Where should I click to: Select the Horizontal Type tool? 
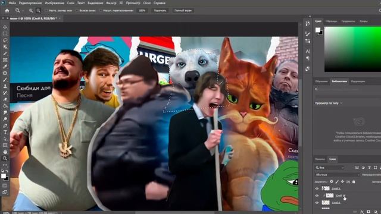(x=5, y=132)
